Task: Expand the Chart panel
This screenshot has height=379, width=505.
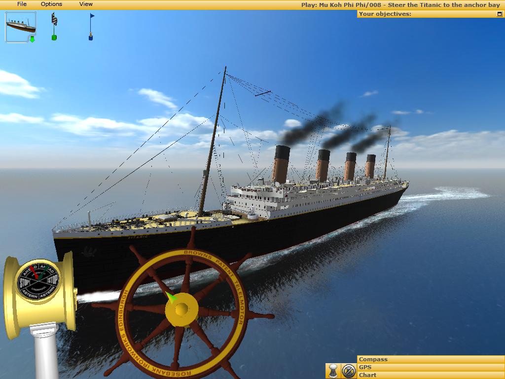Action: click(431, 375)
